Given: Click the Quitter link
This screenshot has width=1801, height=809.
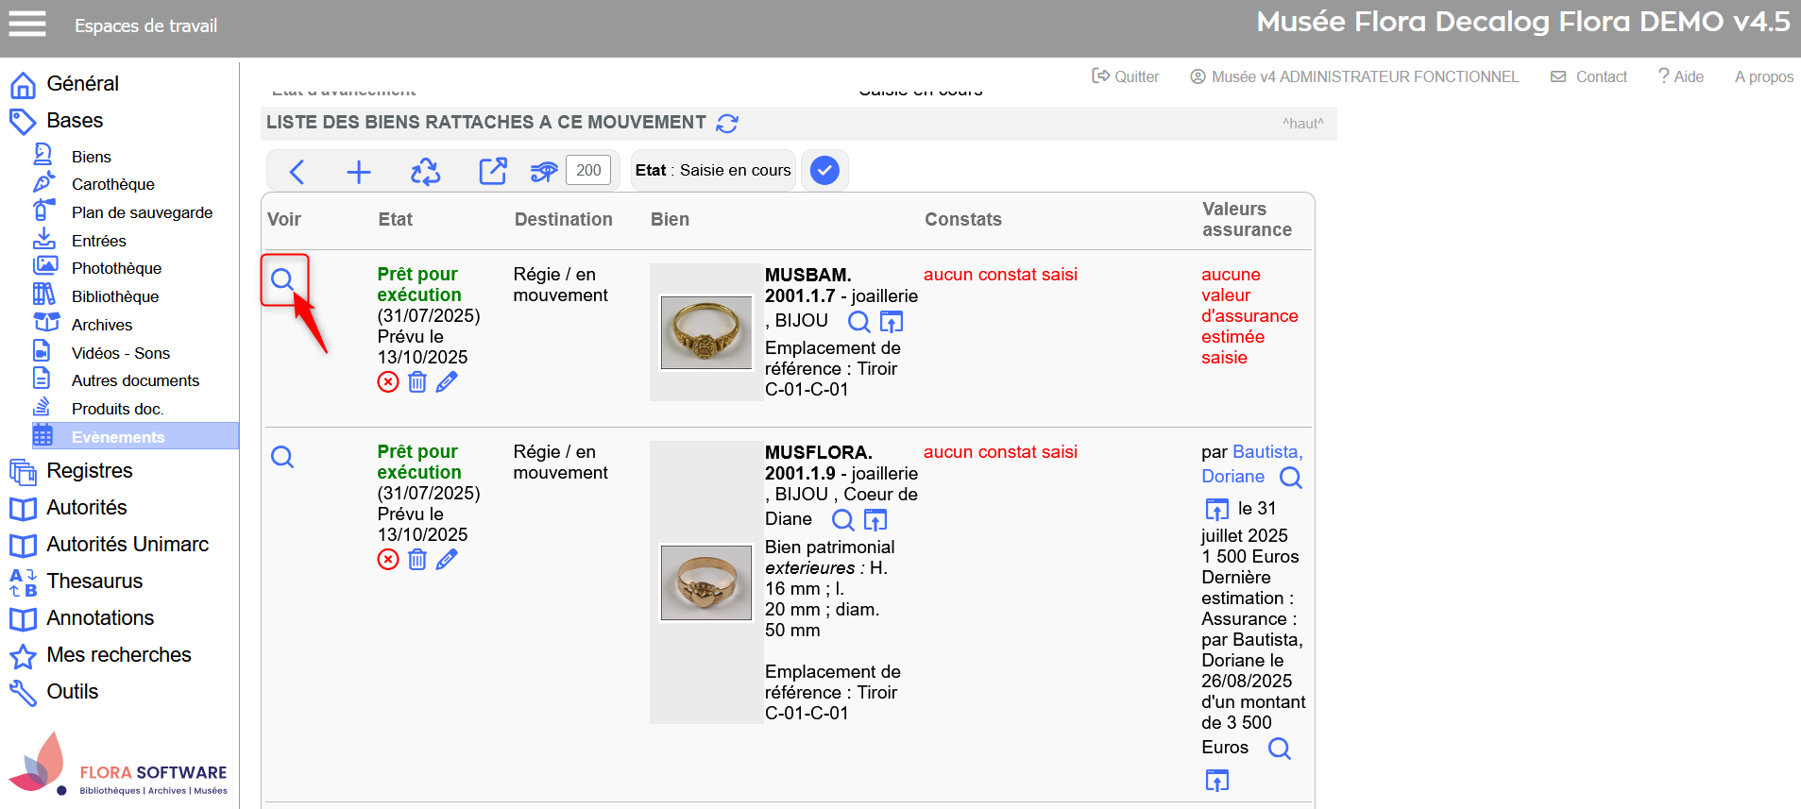Looking at the screenshot, I should click(1126, 76).
